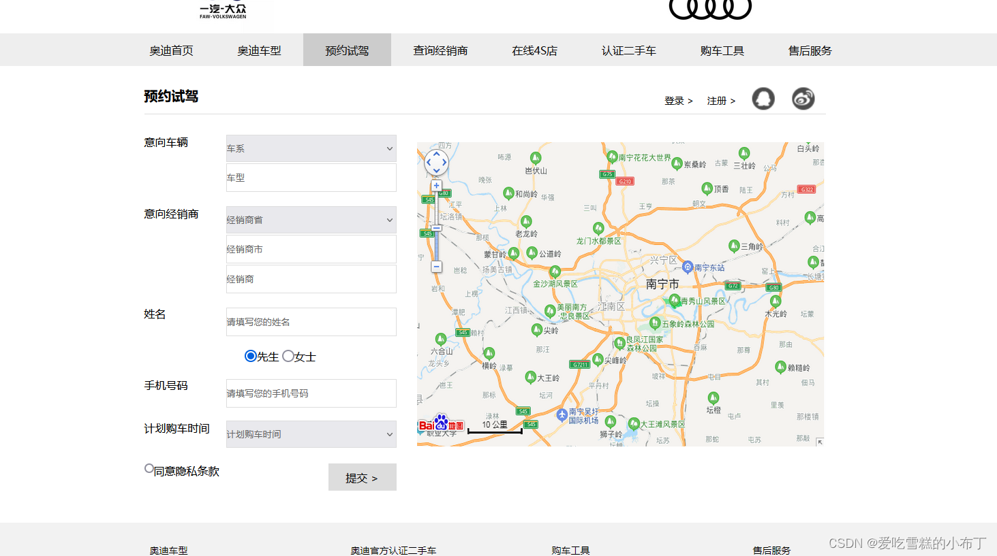Click the 经销商市 field
The image size is (997, 556).
[311, 249]
